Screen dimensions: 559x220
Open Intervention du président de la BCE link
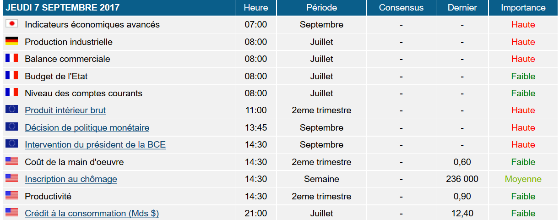pyautogui.click(x=95, y=145)
